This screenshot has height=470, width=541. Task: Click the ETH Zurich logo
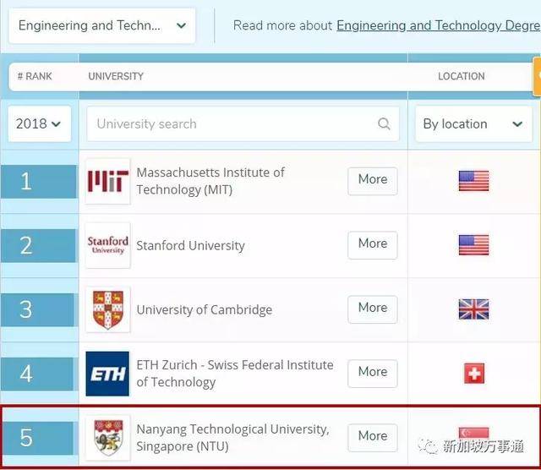[108, 374]
